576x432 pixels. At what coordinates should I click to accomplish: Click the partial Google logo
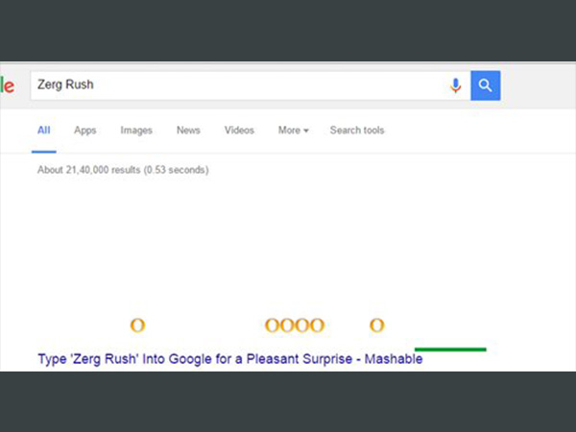[8, 85]
